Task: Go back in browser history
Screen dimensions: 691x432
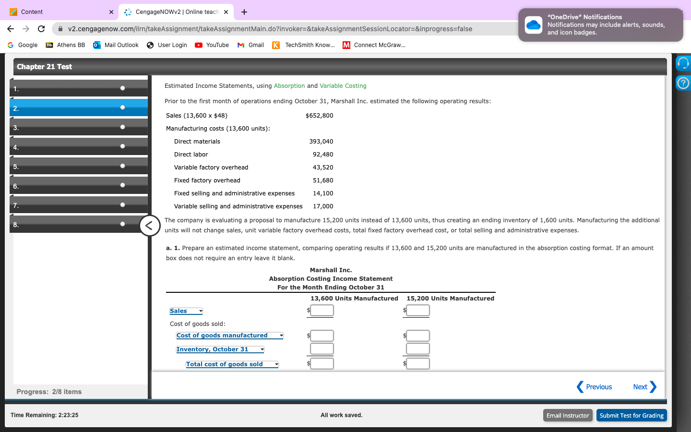Action: (11, 29)
